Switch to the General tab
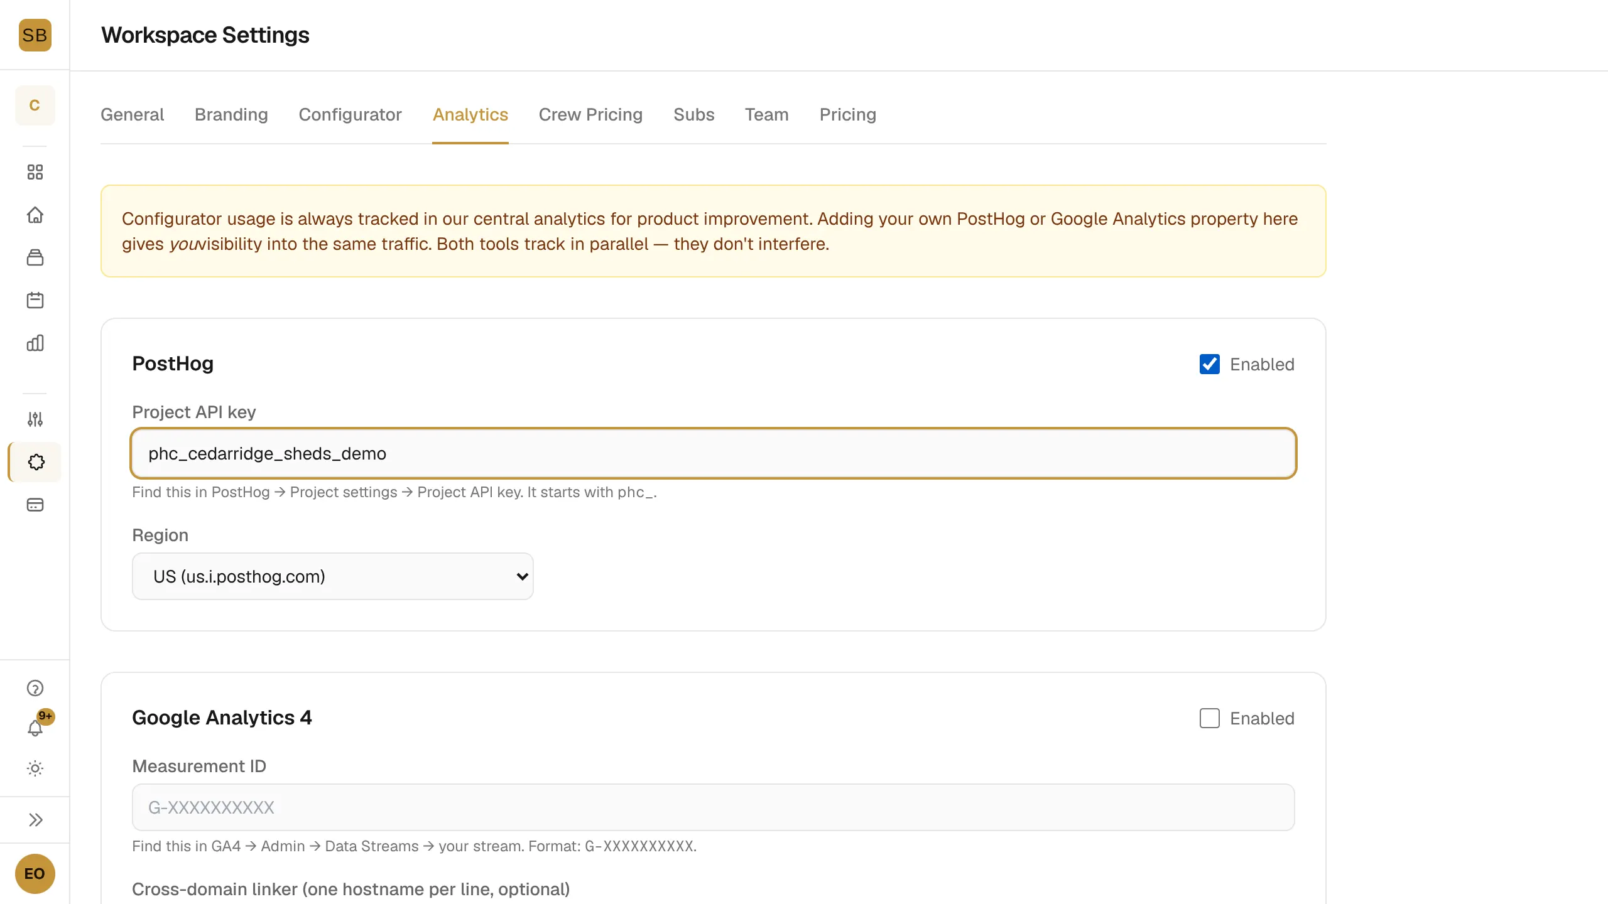 point(132,115)
